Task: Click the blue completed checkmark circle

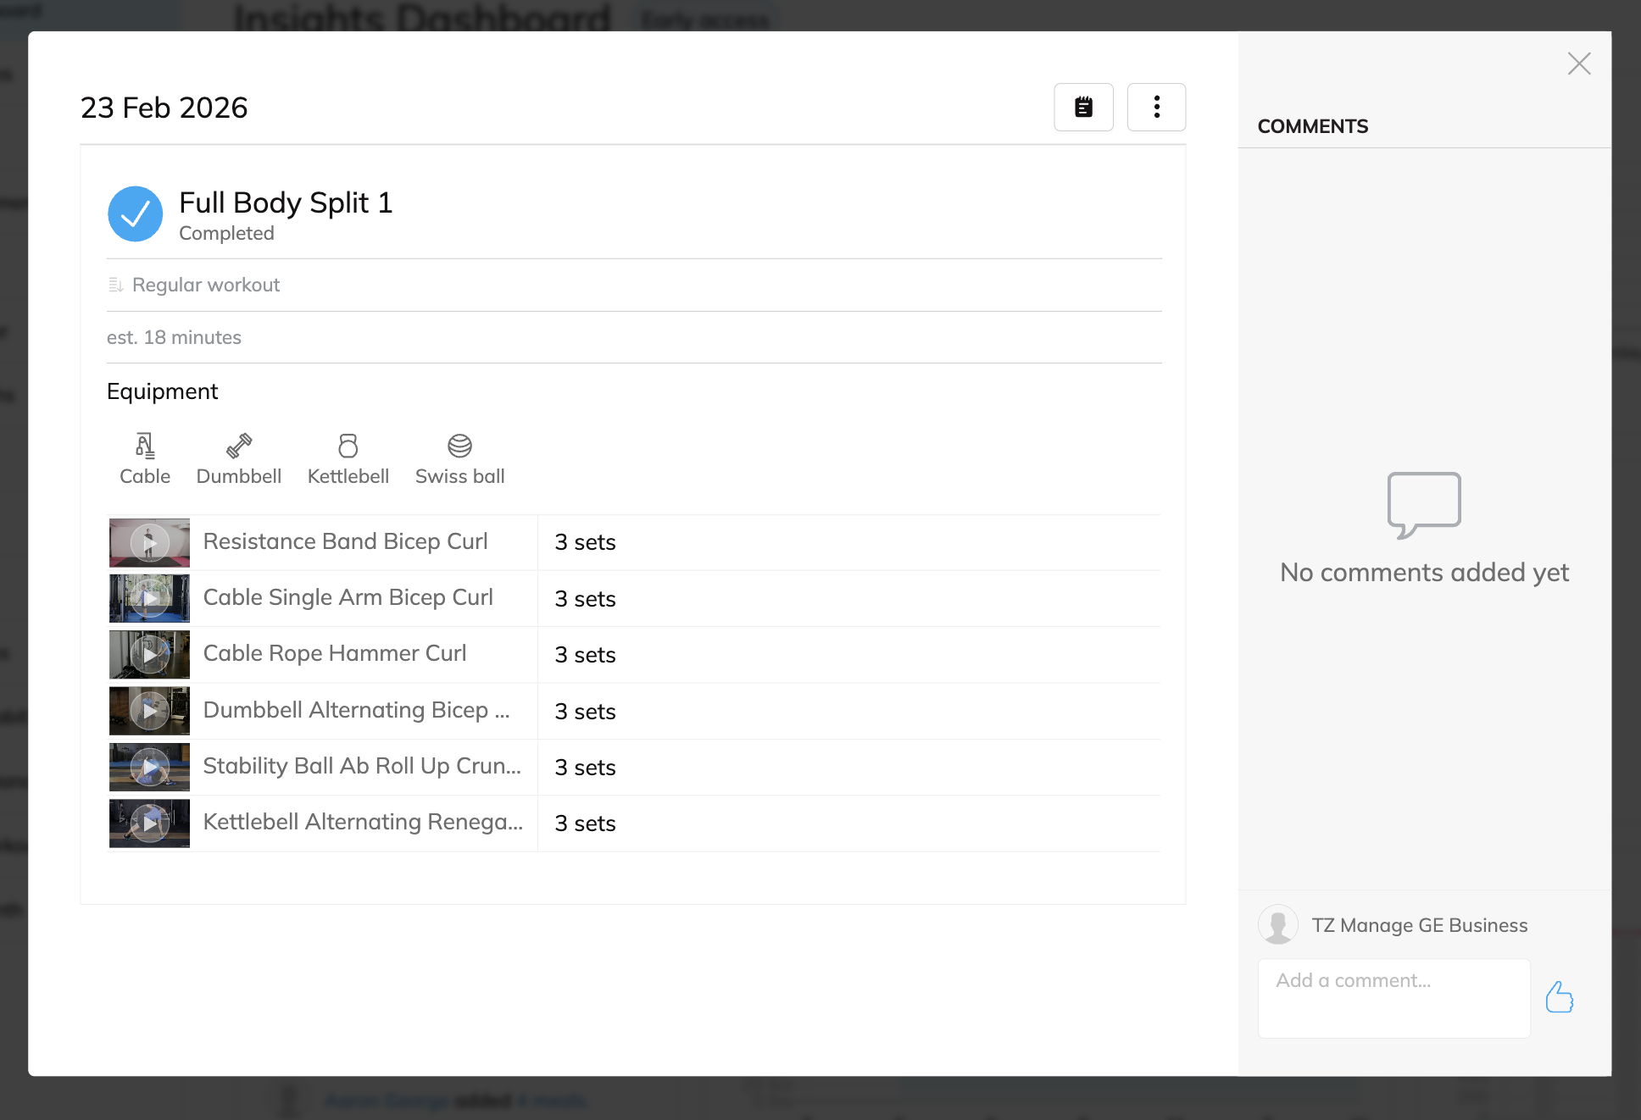Action: click(136, 214)
